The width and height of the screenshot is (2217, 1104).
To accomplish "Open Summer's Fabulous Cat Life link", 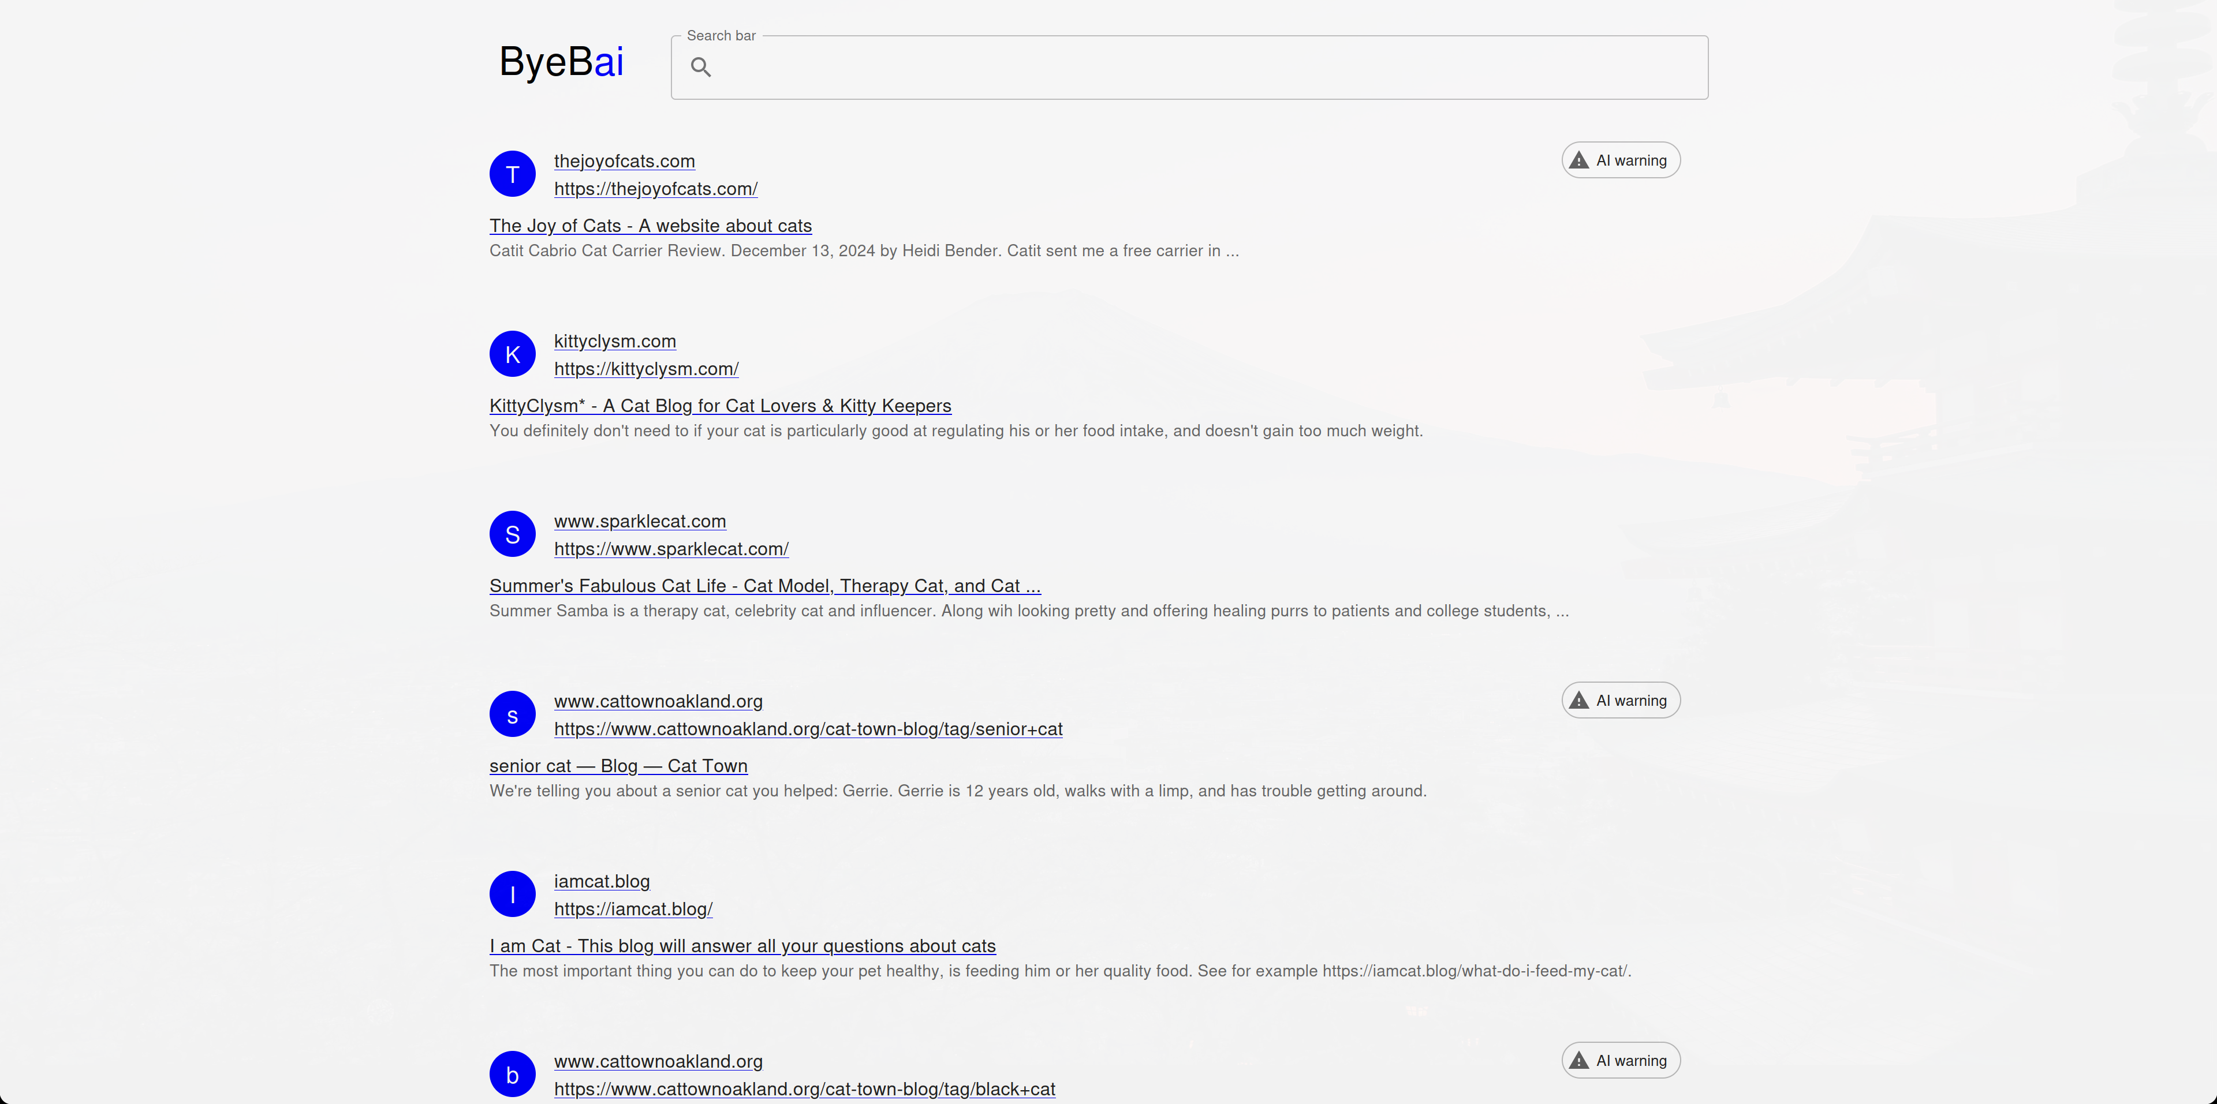I will pyautogui.click(x=764, y=585).
